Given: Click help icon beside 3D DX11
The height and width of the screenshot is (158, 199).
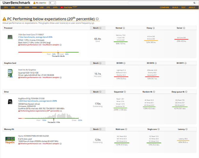Looking at the screenshot, I should pyautogui.click(x=185, y=63).
